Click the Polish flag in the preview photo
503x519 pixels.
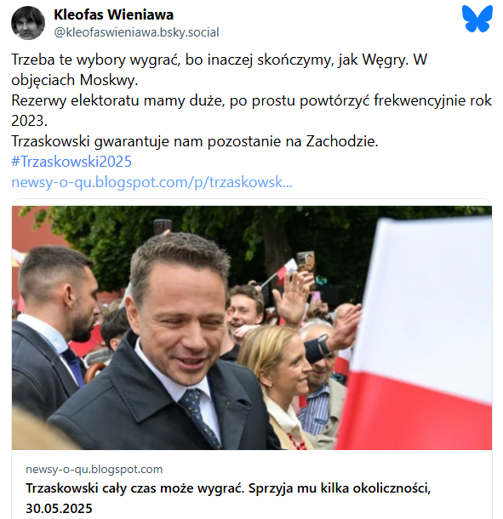(417, 334)
